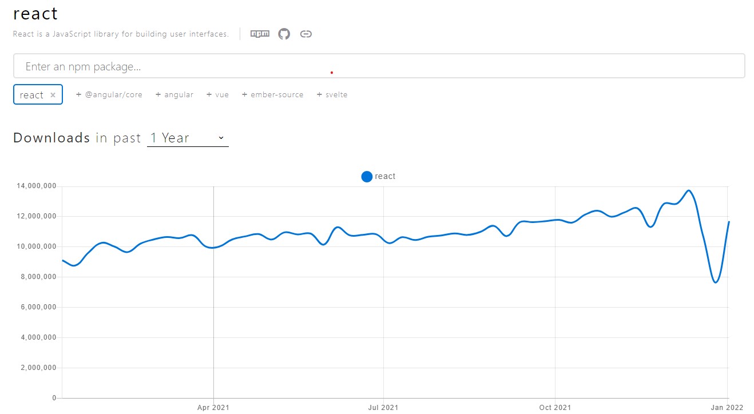This screenshot has height=414, width=754.
Task: Open the GitHub repository icon
Action: [x=284, y=34]
